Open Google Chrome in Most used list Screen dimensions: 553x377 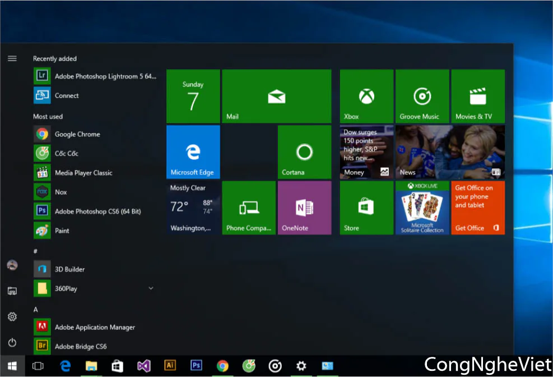coord(95,134)
